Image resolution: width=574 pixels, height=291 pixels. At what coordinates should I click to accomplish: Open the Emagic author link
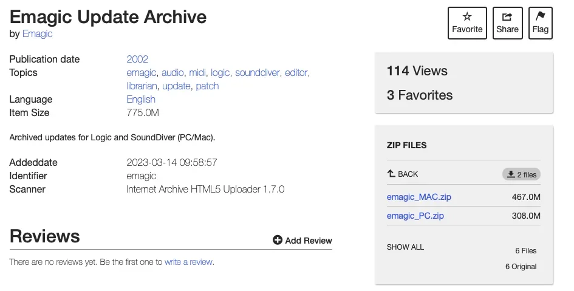click(x=38, y=34)
